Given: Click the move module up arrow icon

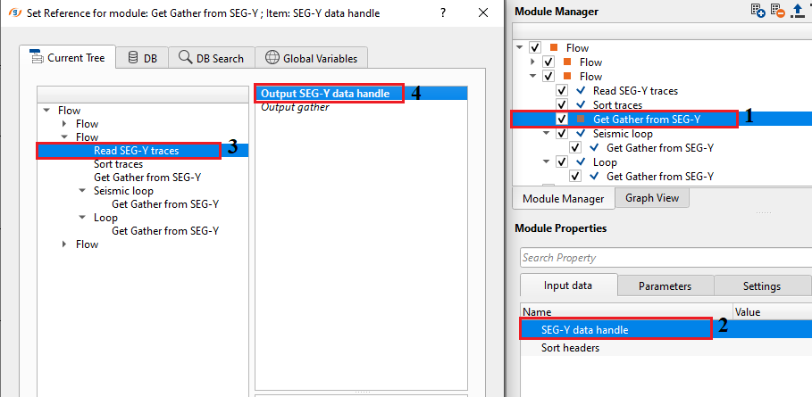Looking at the screenshot, I should click(797, 11).
